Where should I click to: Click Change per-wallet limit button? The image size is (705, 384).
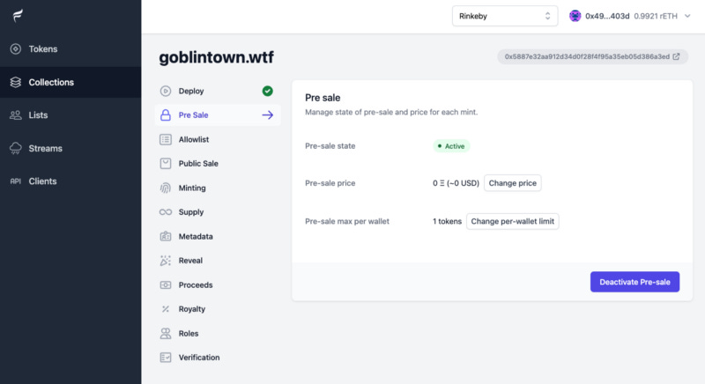tap(513, 221)
